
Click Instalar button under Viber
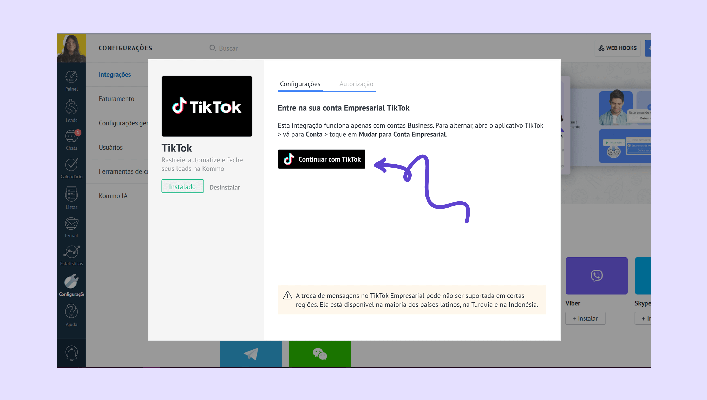click(x=585, y=318)
